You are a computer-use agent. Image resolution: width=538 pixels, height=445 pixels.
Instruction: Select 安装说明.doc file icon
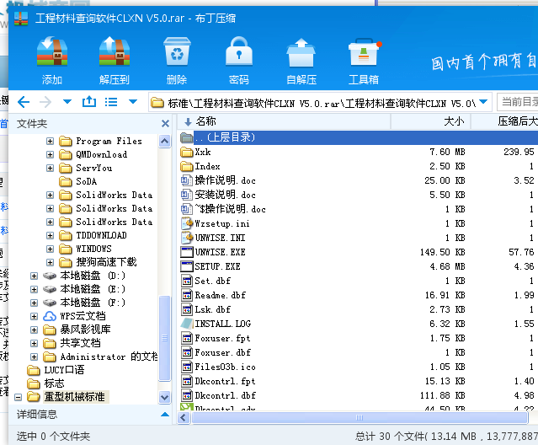coord(187,195)
